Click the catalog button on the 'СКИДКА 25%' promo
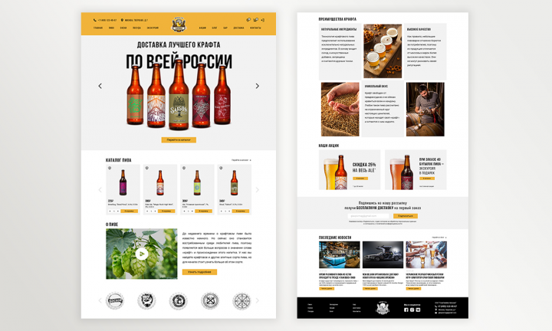The image size is (552, 331). [360, 179]
